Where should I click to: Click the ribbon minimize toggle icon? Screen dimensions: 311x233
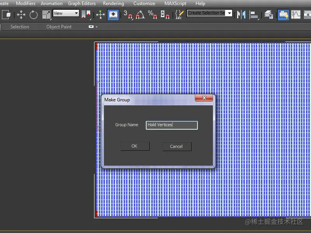coord(91,27)
